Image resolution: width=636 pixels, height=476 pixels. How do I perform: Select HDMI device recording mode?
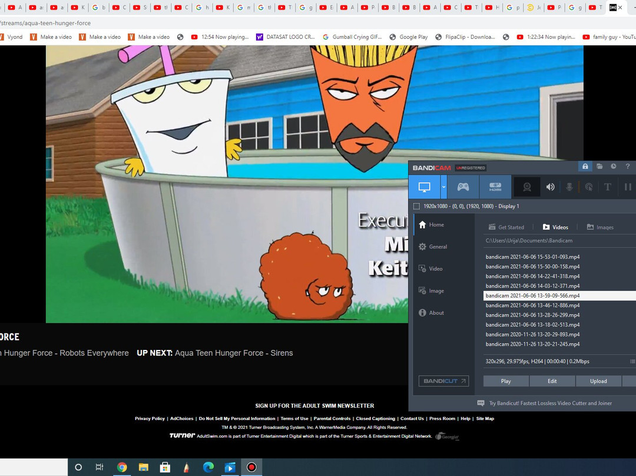(495, 187)
